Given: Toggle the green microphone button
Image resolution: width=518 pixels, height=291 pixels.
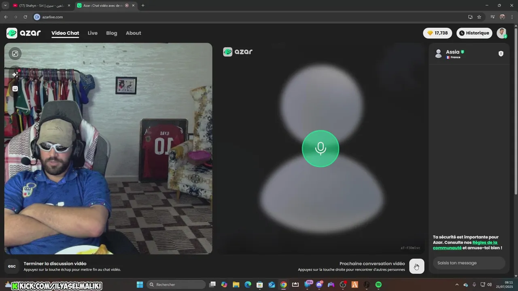Looking at the screenshot, I should coord(321,148).
